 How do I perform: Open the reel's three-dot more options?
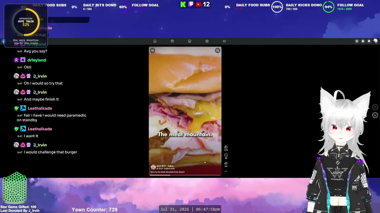(226, 171)
